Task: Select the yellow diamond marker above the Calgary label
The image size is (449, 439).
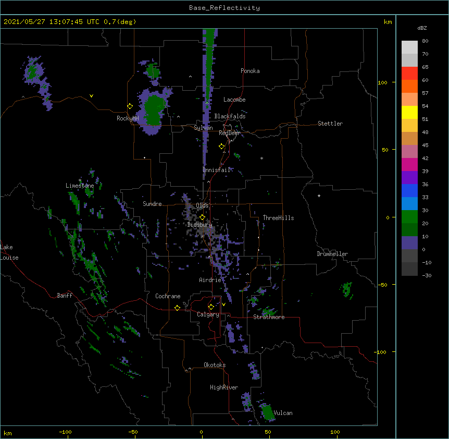Action: coord(211,307)
